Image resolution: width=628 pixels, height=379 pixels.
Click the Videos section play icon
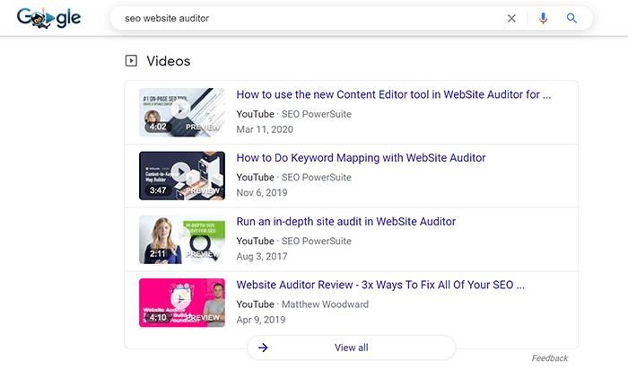(x=131, y=60)
